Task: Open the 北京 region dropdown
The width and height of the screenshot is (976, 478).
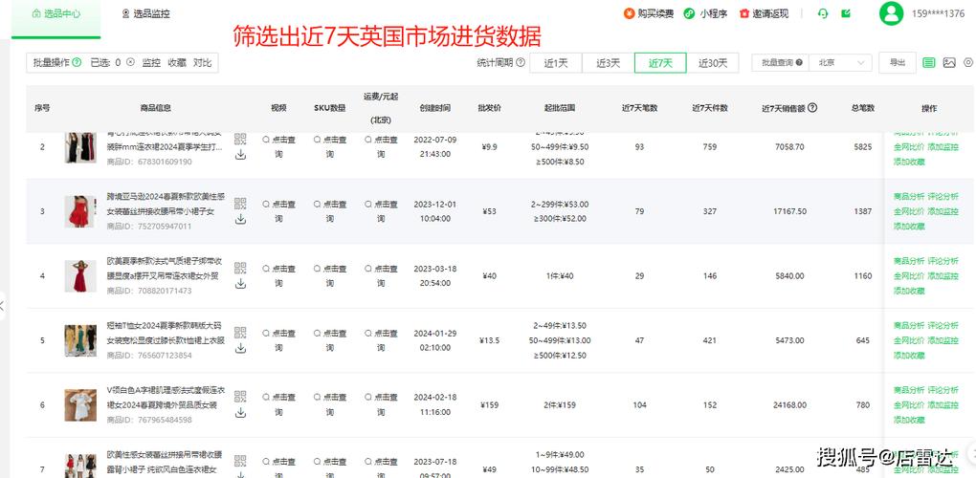Action: 841,63
